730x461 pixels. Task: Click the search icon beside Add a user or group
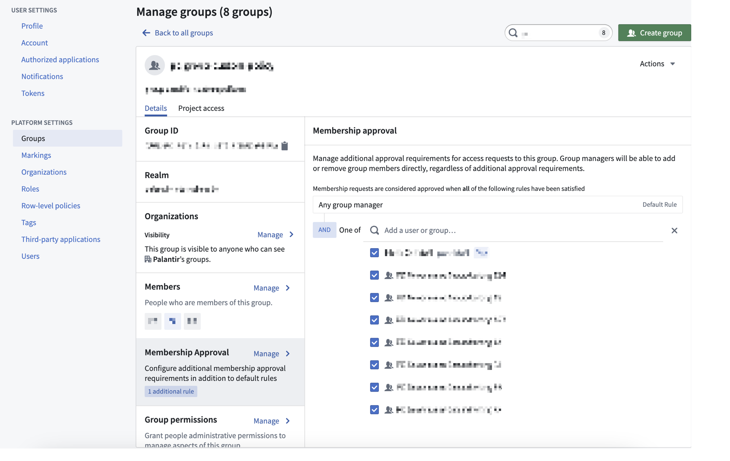[374, 230]
